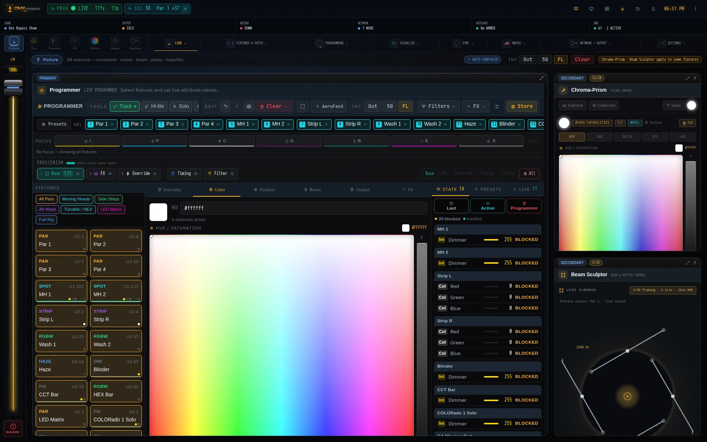Click the HEX color input field
The width and height of the screenshot is (707, 442).
pyautogui.click(x=303, y=208)
